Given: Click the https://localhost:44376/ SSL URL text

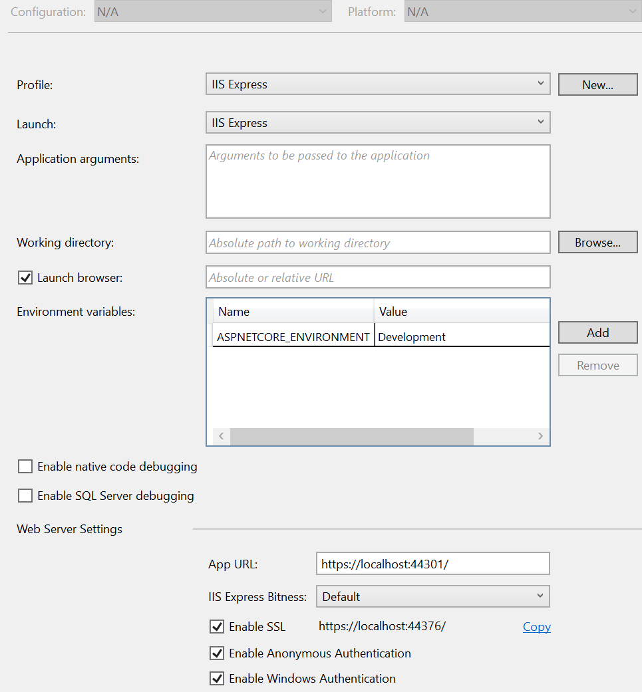Looking at the screenshot, I should click(x=382, y=626).
